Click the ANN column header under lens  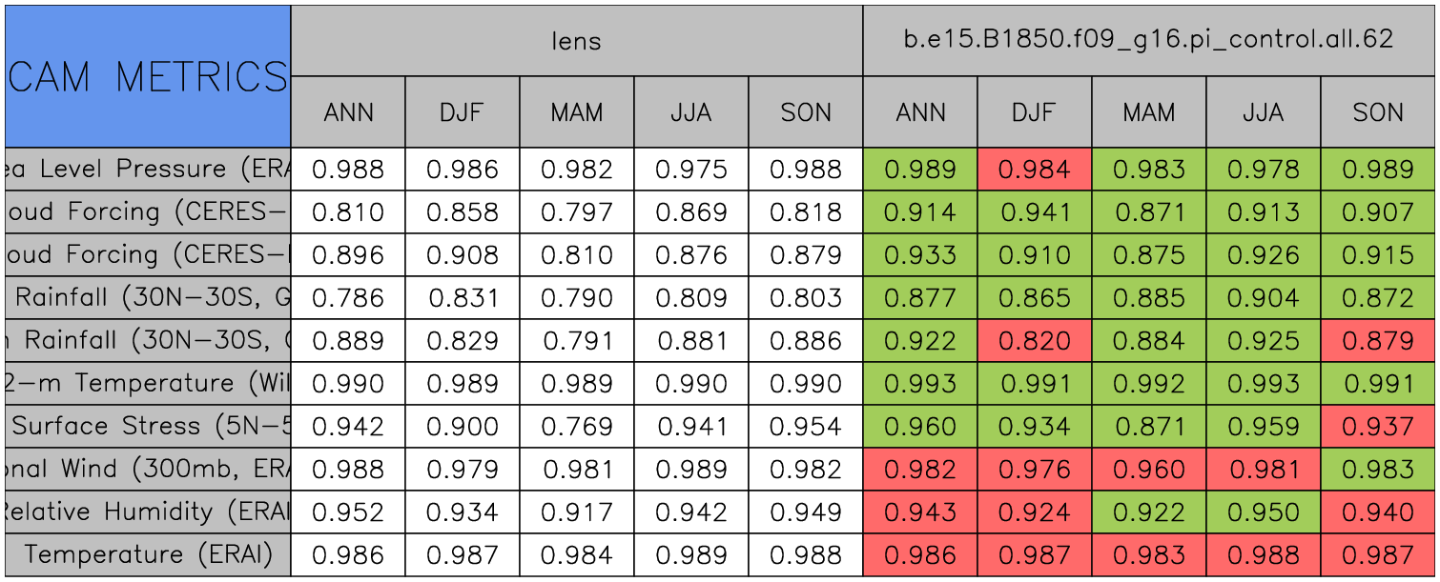[348, 112]
